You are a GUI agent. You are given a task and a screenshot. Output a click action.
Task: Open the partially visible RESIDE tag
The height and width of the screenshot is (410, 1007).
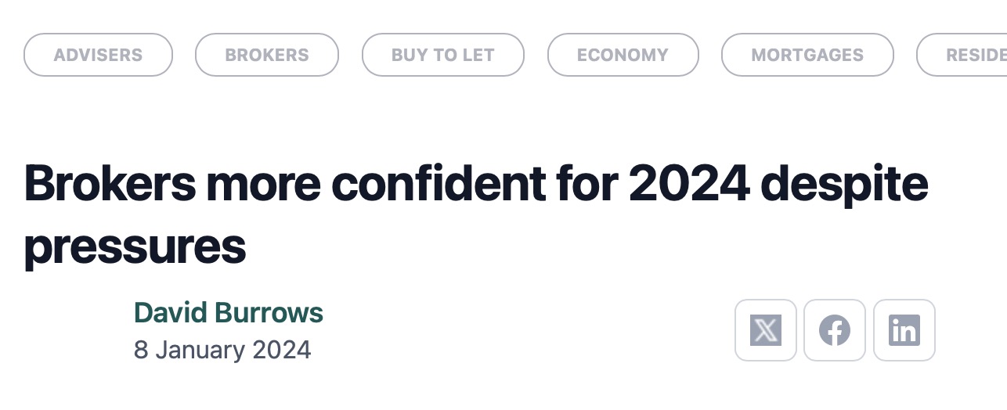coord(971,55)
